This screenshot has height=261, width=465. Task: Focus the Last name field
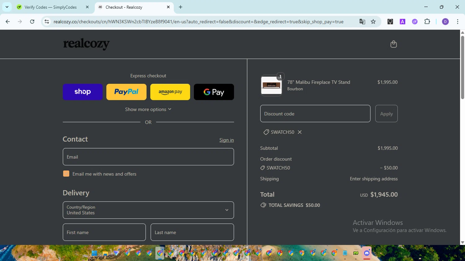tap(192, 232)
